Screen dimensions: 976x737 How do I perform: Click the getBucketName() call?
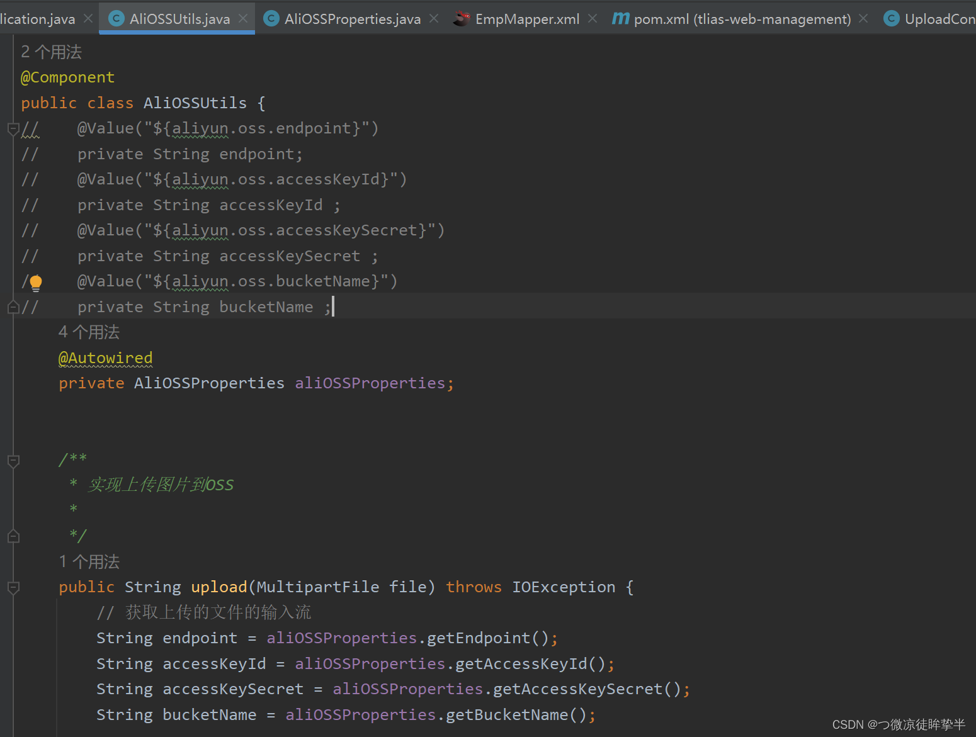(516, 715)
